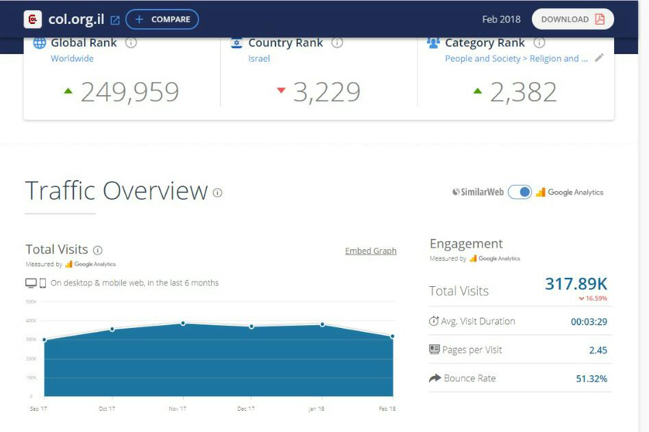The height and width of the screenshot is (432, 649).
Task: Click the Global Rank info icon
Action: (x=131, y=43)
